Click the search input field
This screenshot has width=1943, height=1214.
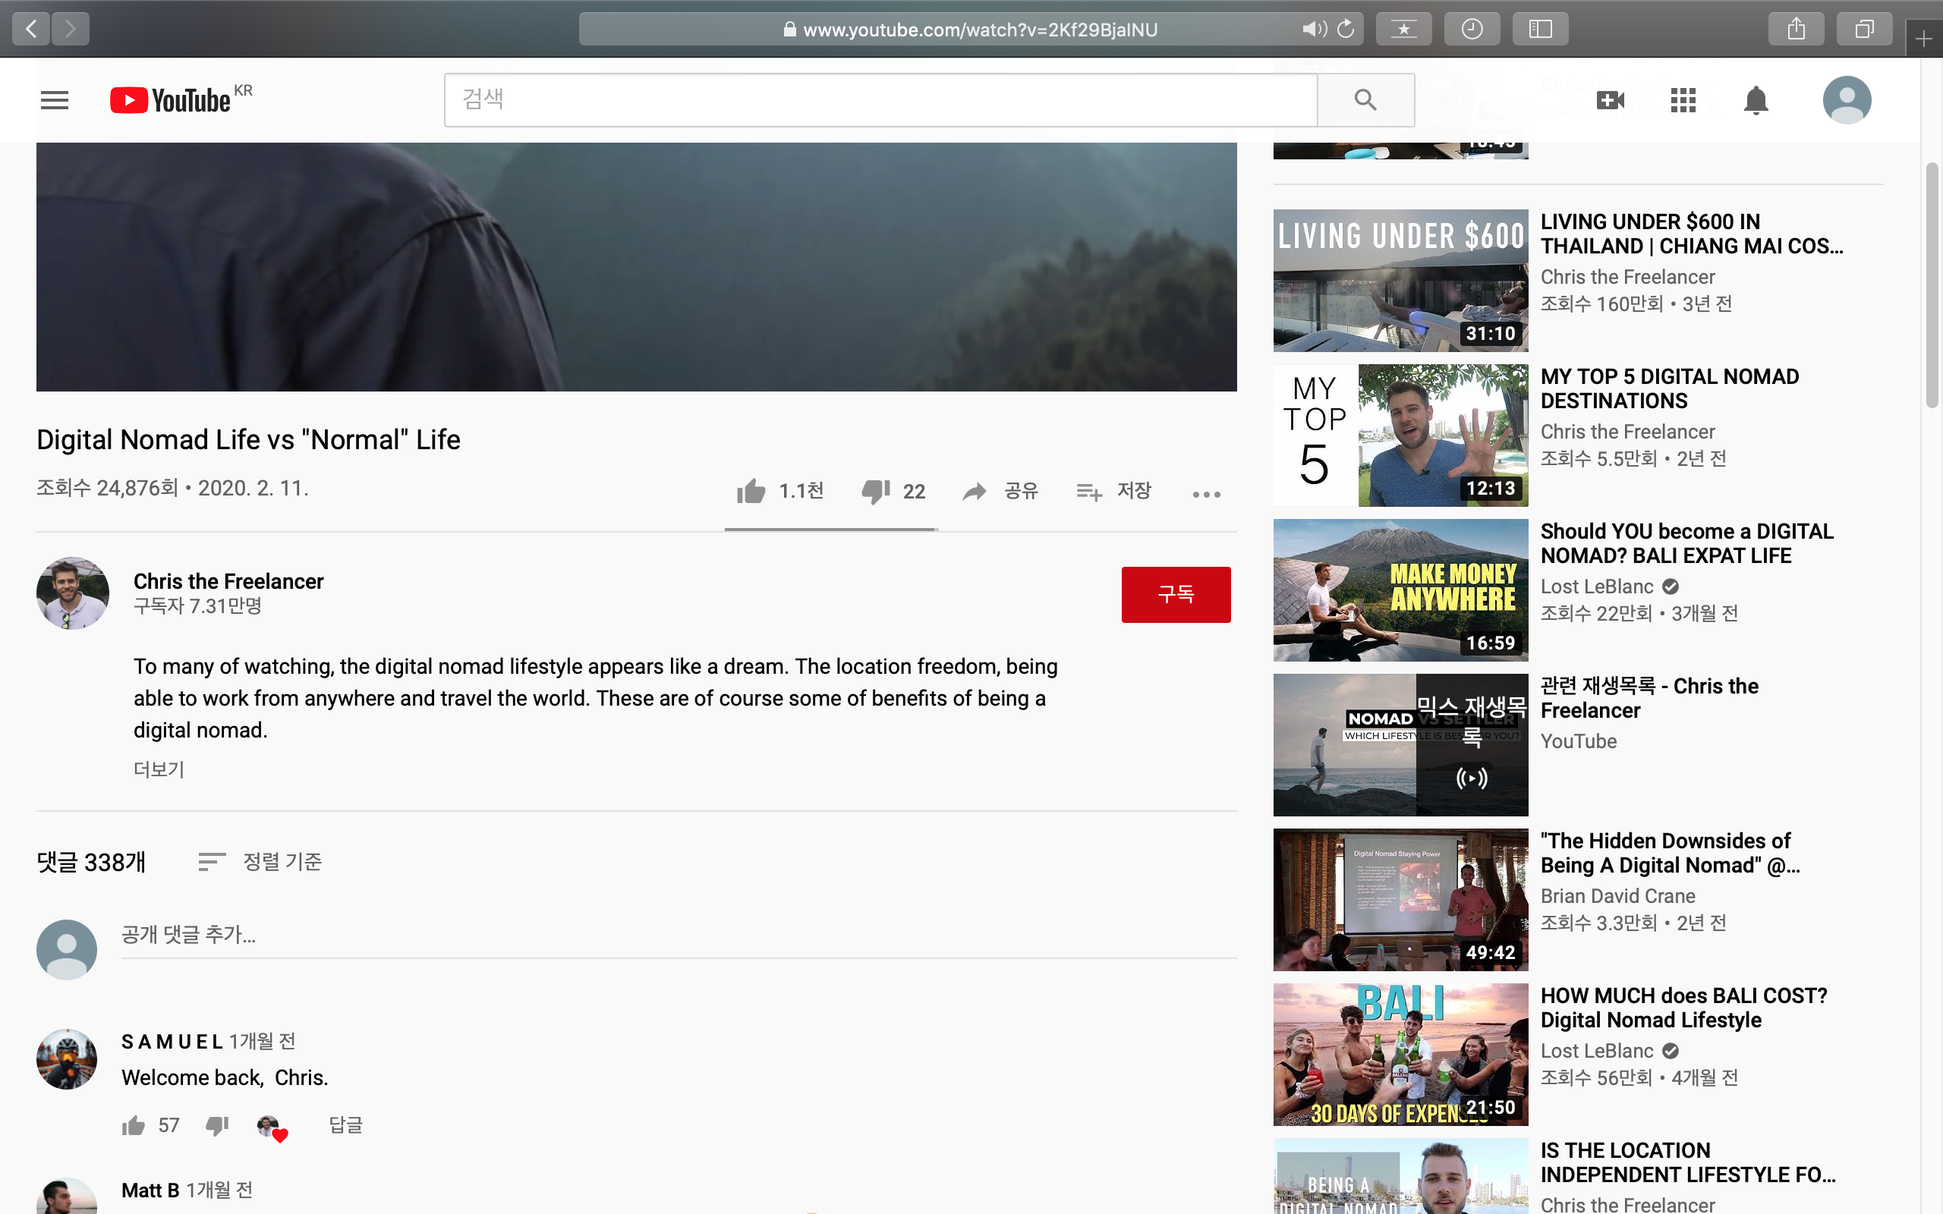[880, 100]
